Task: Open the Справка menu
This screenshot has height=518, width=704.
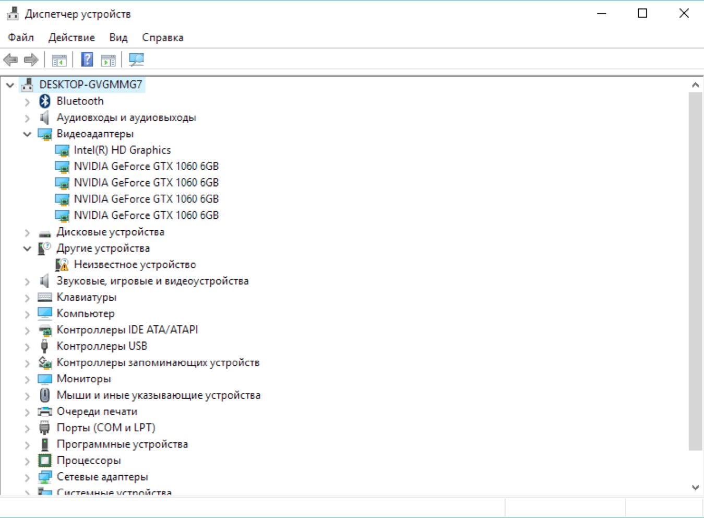Action: (x=163, y=38)
